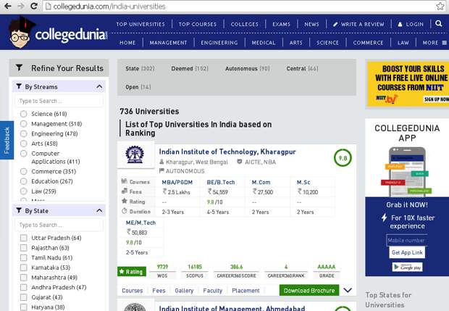The width and height of the screenshot is (449, 311).
Task: Click the Get App Link button
Action: tap(407, 252)
